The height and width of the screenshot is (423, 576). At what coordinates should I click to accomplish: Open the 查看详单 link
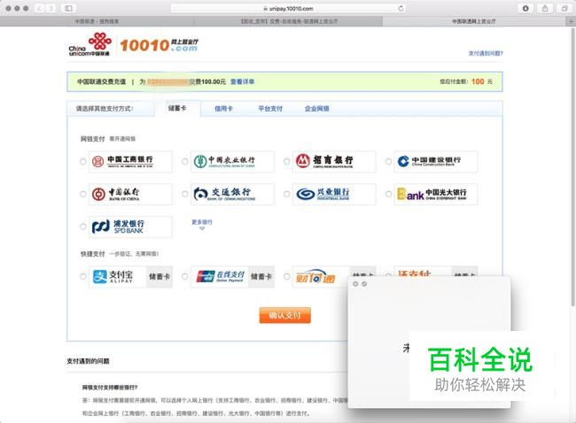click(x=243, y=81)
